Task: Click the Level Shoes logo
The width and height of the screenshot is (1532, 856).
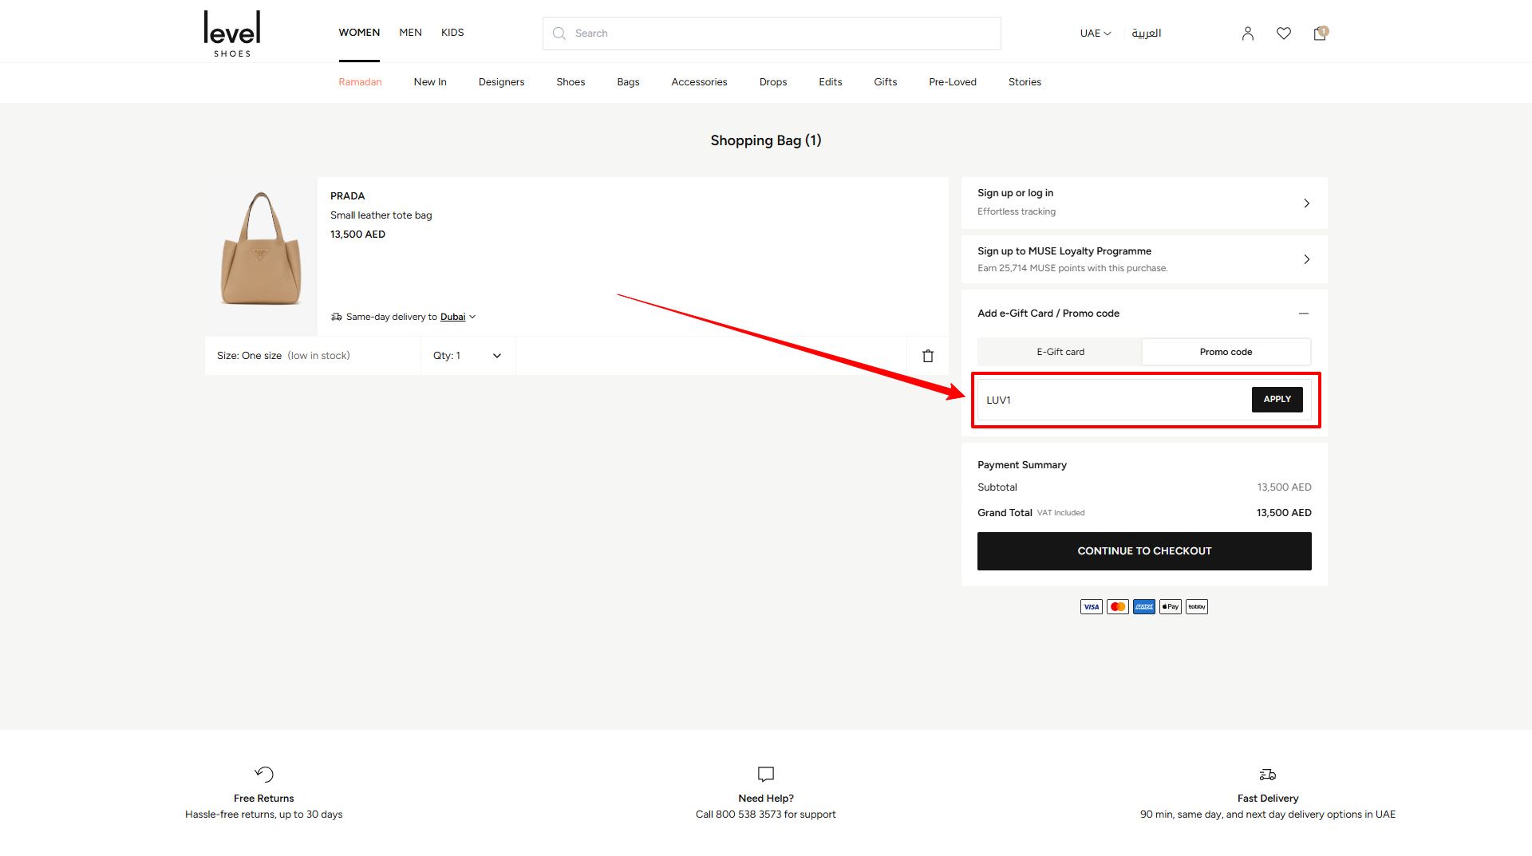Action: coord(232,34)
